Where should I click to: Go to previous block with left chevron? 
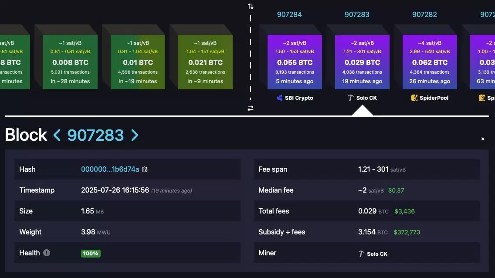click(x=57, y=135)
